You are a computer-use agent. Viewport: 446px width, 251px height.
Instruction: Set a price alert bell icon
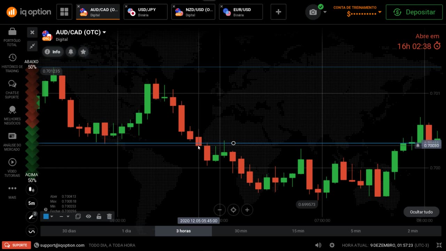tap(71, 52)
